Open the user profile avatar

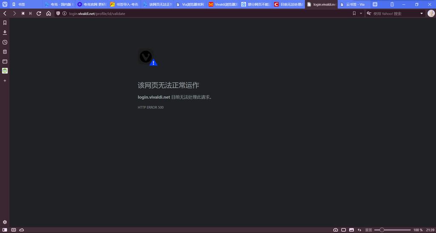431,13
